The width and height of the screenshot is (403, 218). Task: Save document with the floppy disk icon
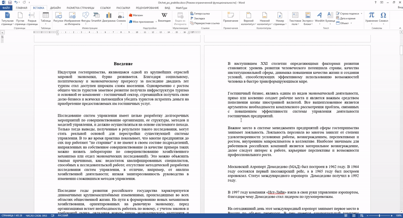tap(10, 3)
